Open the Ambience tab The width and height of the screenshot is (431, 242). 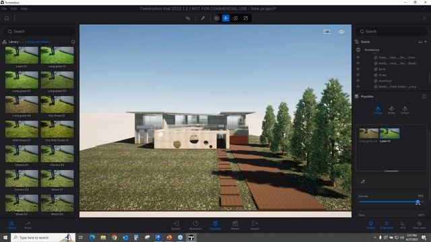tap(195, 225)
